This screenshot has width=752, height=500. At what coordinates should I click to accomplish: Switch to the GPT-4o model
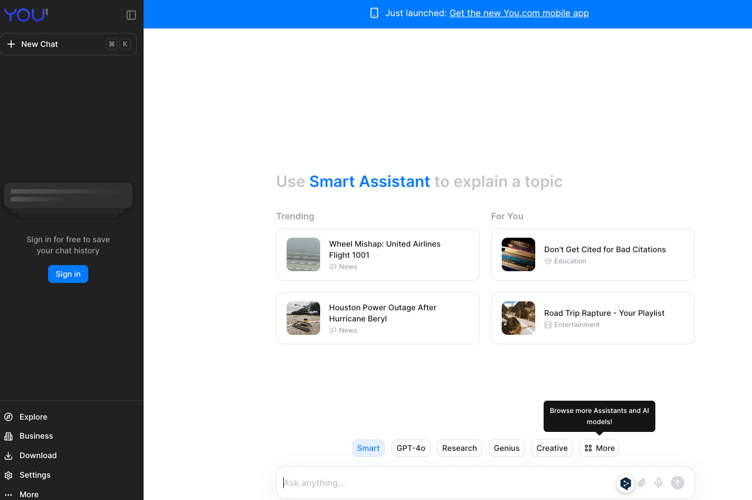411,448
